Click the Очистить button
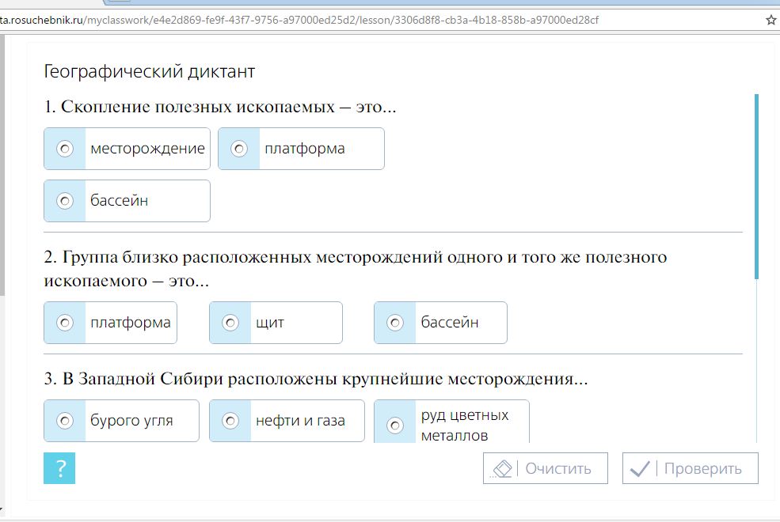 545,468
